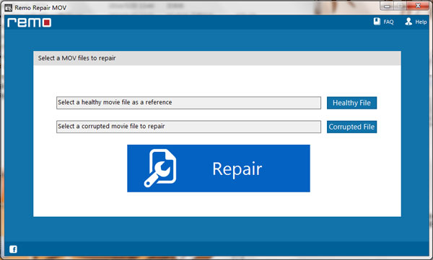Browse for a Healthy File
Viewport: 433px width, 260px height.
(351, 103)
